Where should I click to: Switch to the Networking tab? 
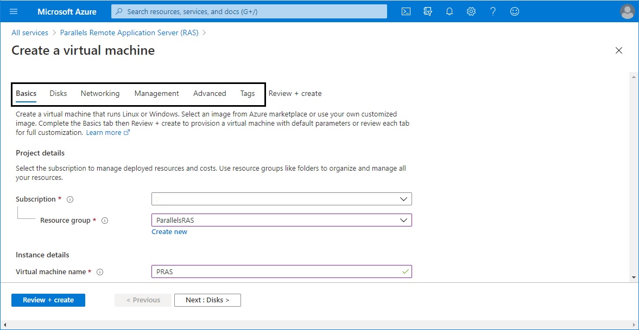(x=100, y=93)
